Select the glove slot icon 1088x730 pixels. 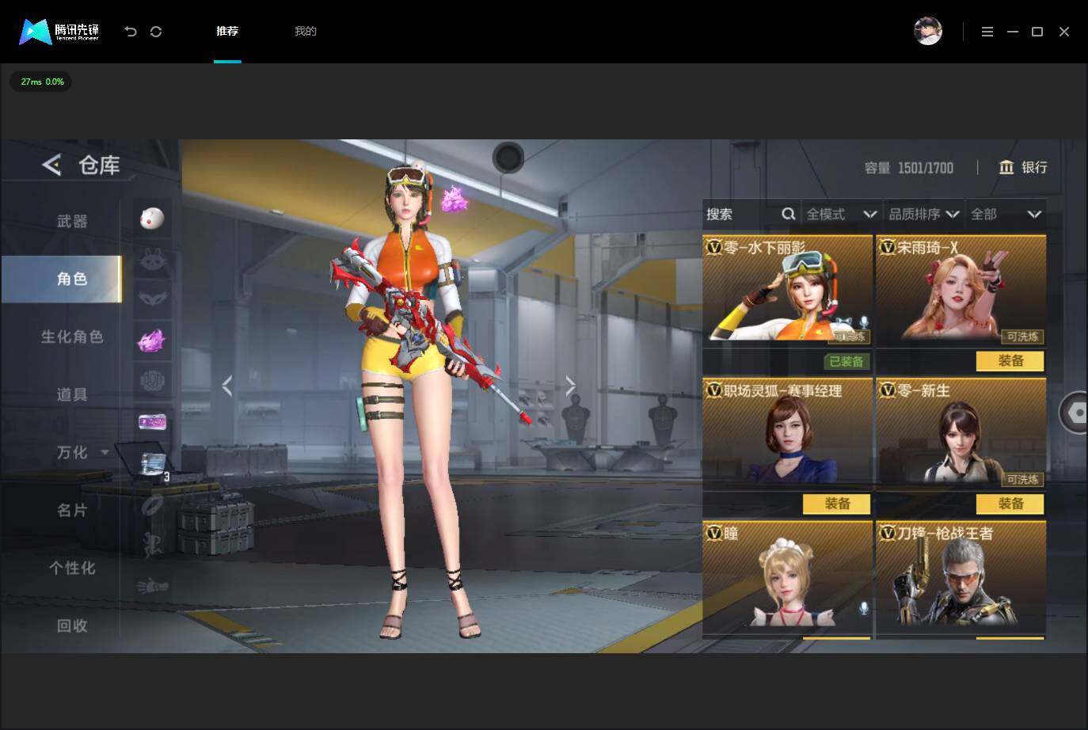(151, 586)
